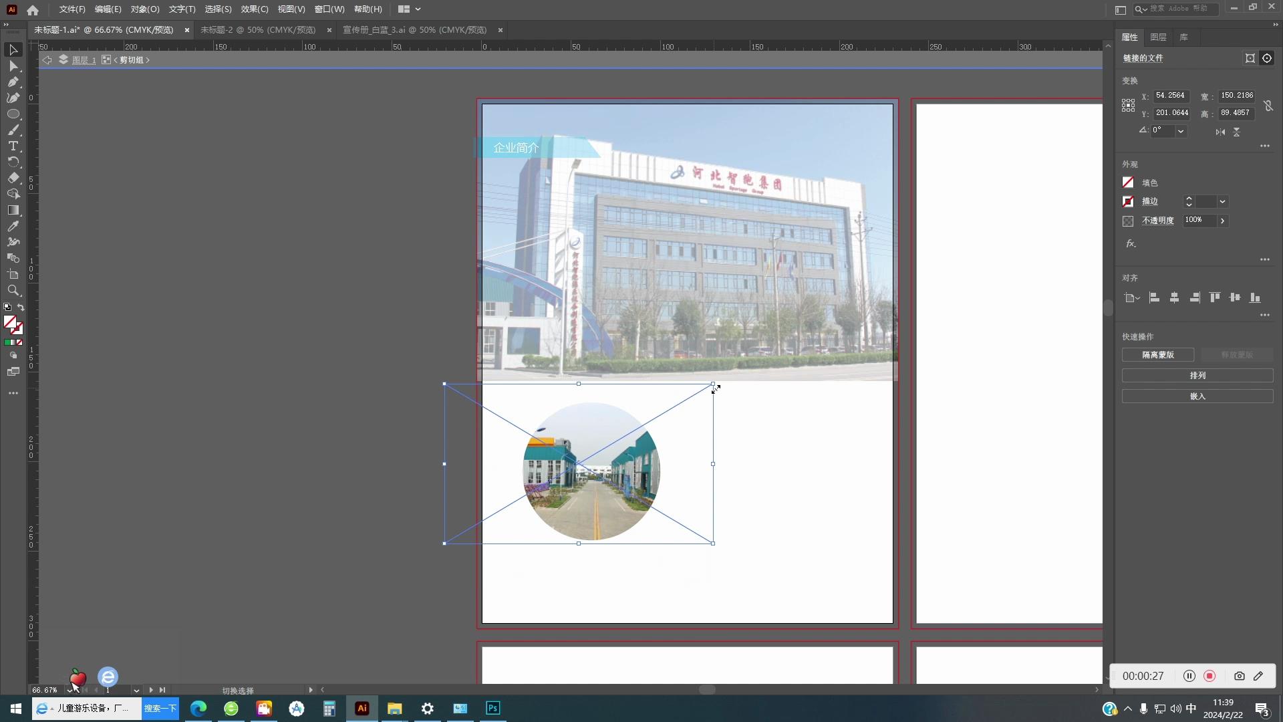Click the reference point locator grid
The image size is (1283, 722).
pyautogui.click(x=1128, y=105)
